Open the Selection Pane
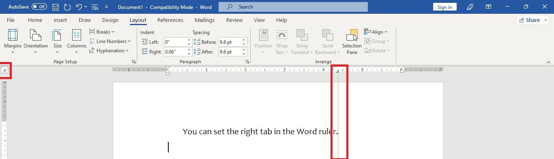 click(352, 41)
